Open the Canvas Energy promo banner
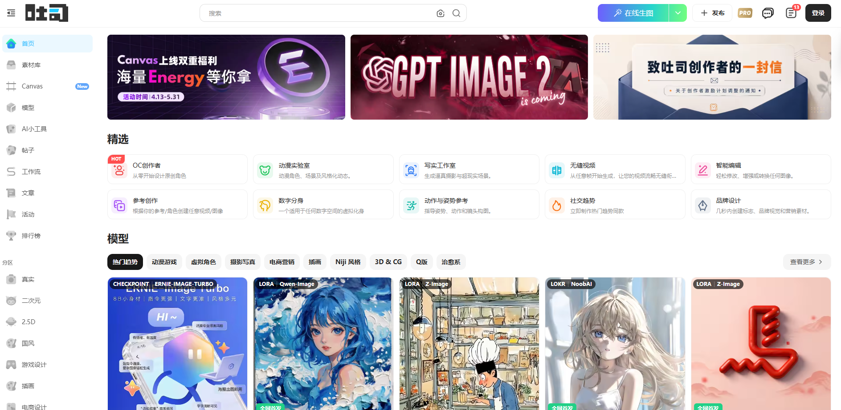This screenshot has width=841, height=410. (226, 77)
